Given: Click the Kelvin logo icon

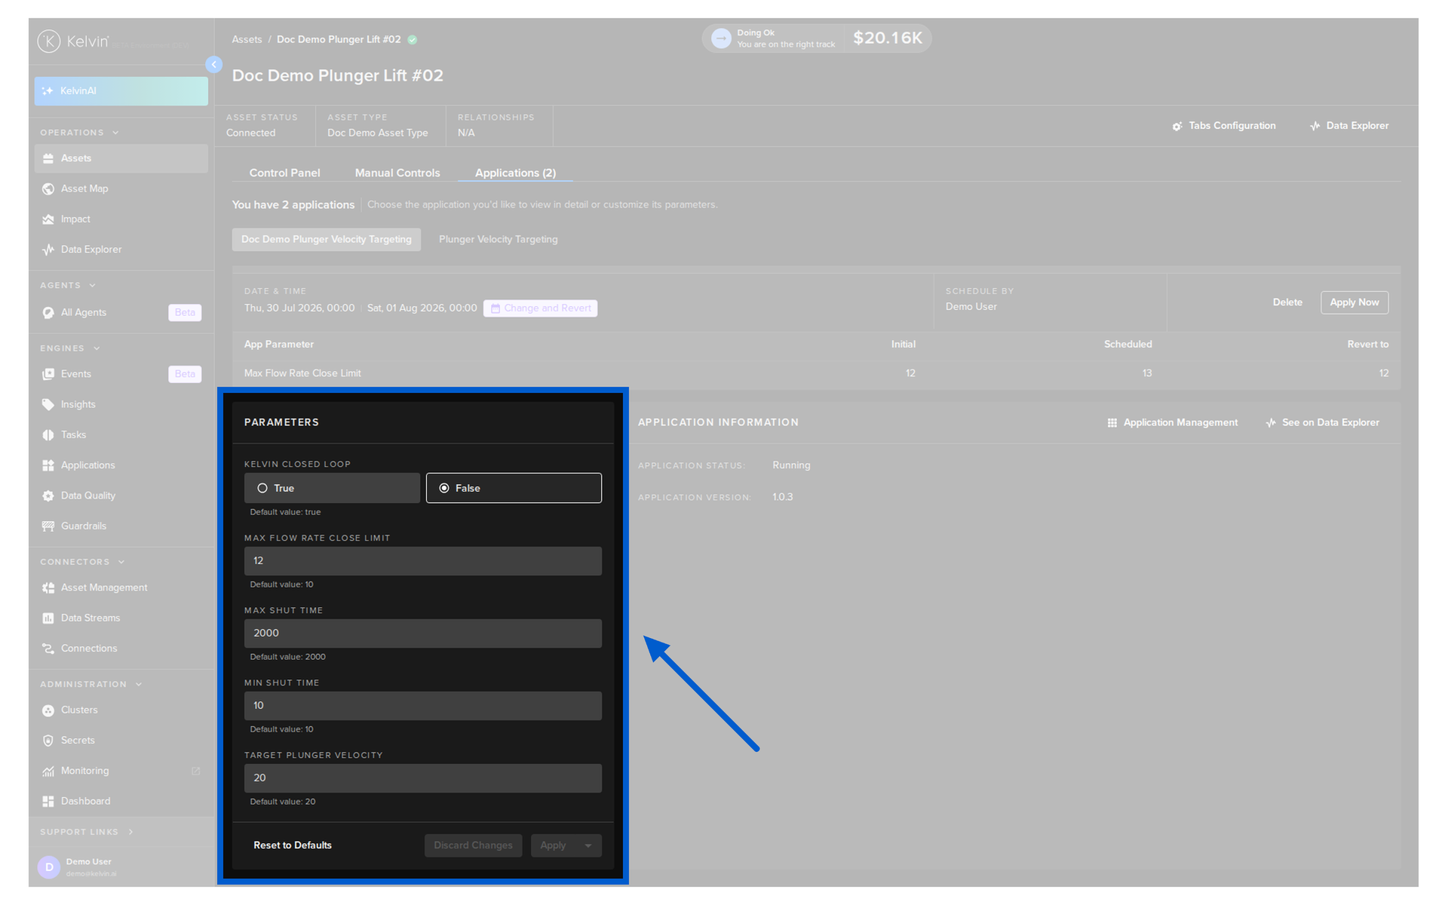Looking at the screenshot, I should click(49, 41).
